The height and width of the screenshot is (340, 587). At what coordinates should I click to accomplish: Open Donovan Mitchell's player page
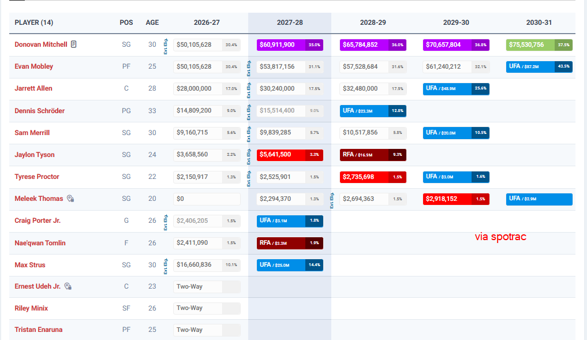click(x=41, y=44)
